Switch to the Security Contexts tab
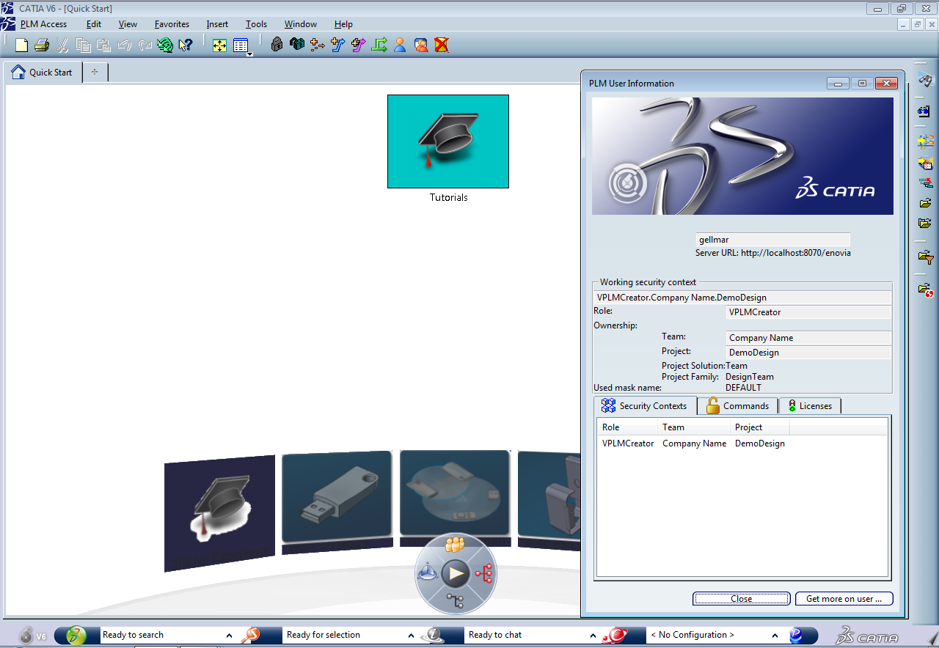This screenshot has width=939, height=648. pyautogui.click(x=645, y=405)
